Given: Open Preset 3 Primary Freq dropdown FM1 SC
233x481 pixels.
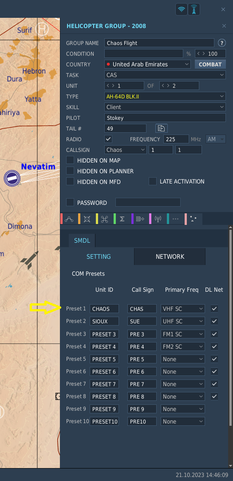Looking at the screenshot, I should tap(183, 334).
